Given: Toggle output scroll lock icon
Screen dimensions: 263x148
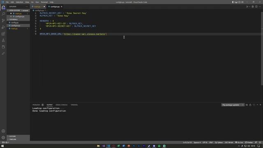Looking at the screenshot, I should (x=250, y=105).
